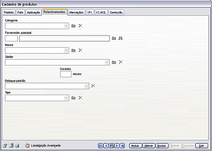
Task: Expand the Similar dropdown
Action: (x=107, y=62)
